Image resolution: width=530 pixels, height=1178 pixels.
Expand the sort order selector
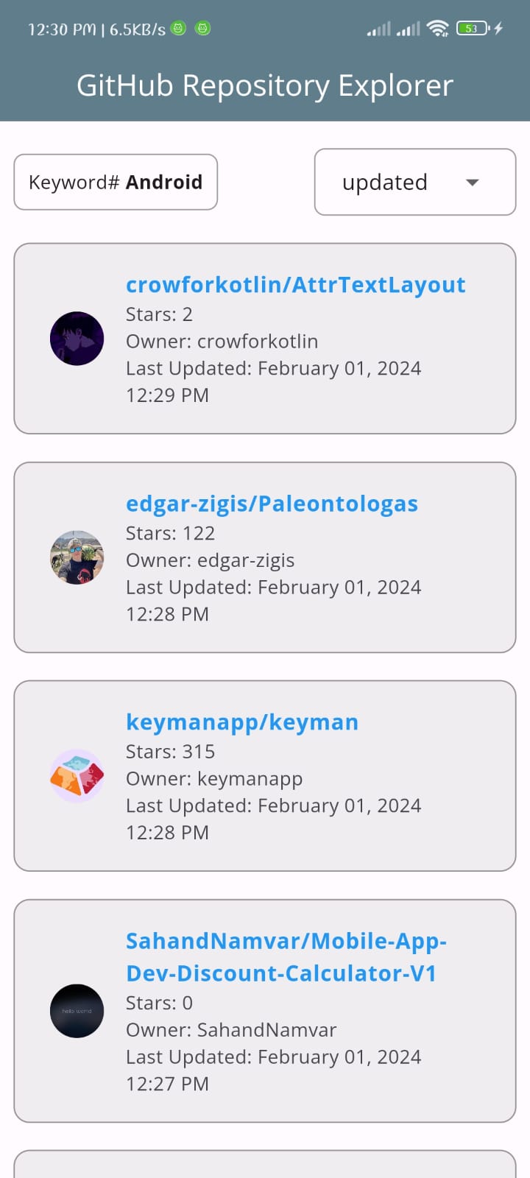[x=414, y=182]
